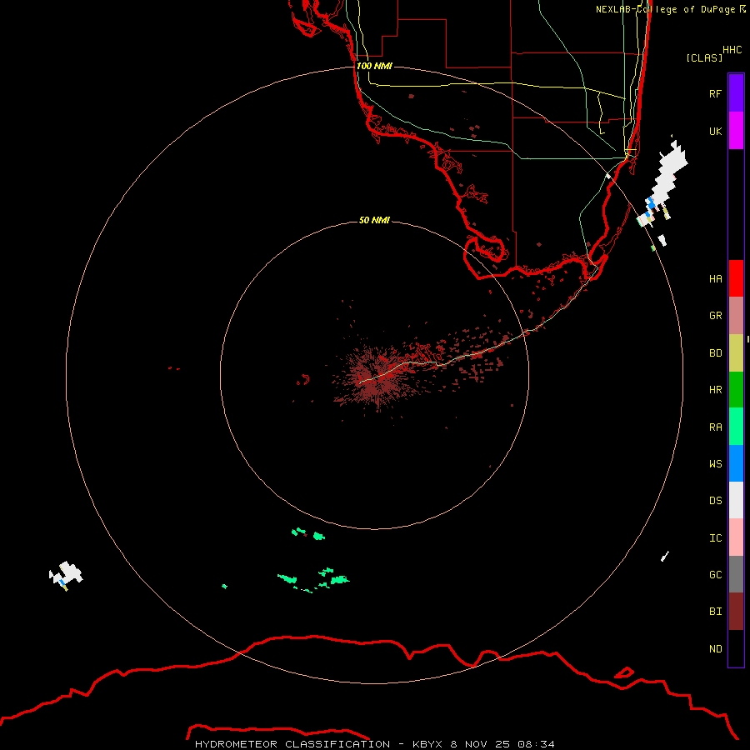Click the RA light green legend swatch
Image resolution: width=750 pixels, height=750 pixels.
[736, 427]
